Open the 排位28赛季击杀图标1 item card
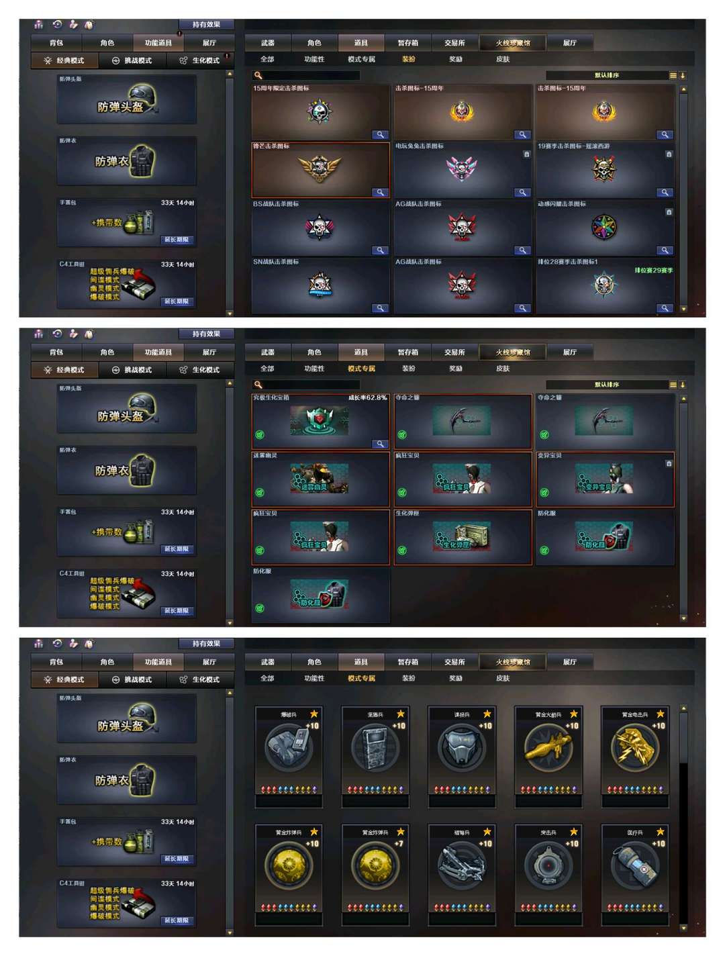The width and height of the screenshot is (725, 956). pos(605,285)
